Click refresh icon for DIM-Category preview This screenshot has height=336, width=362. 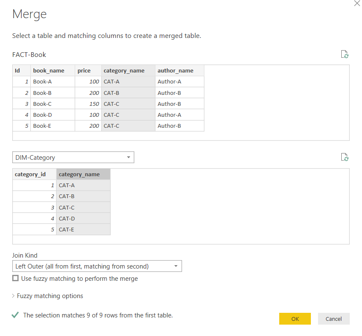coord(345,157)
